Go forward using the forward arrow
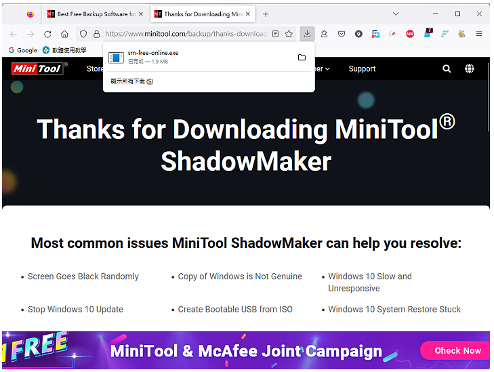 (x=30, y=34)
